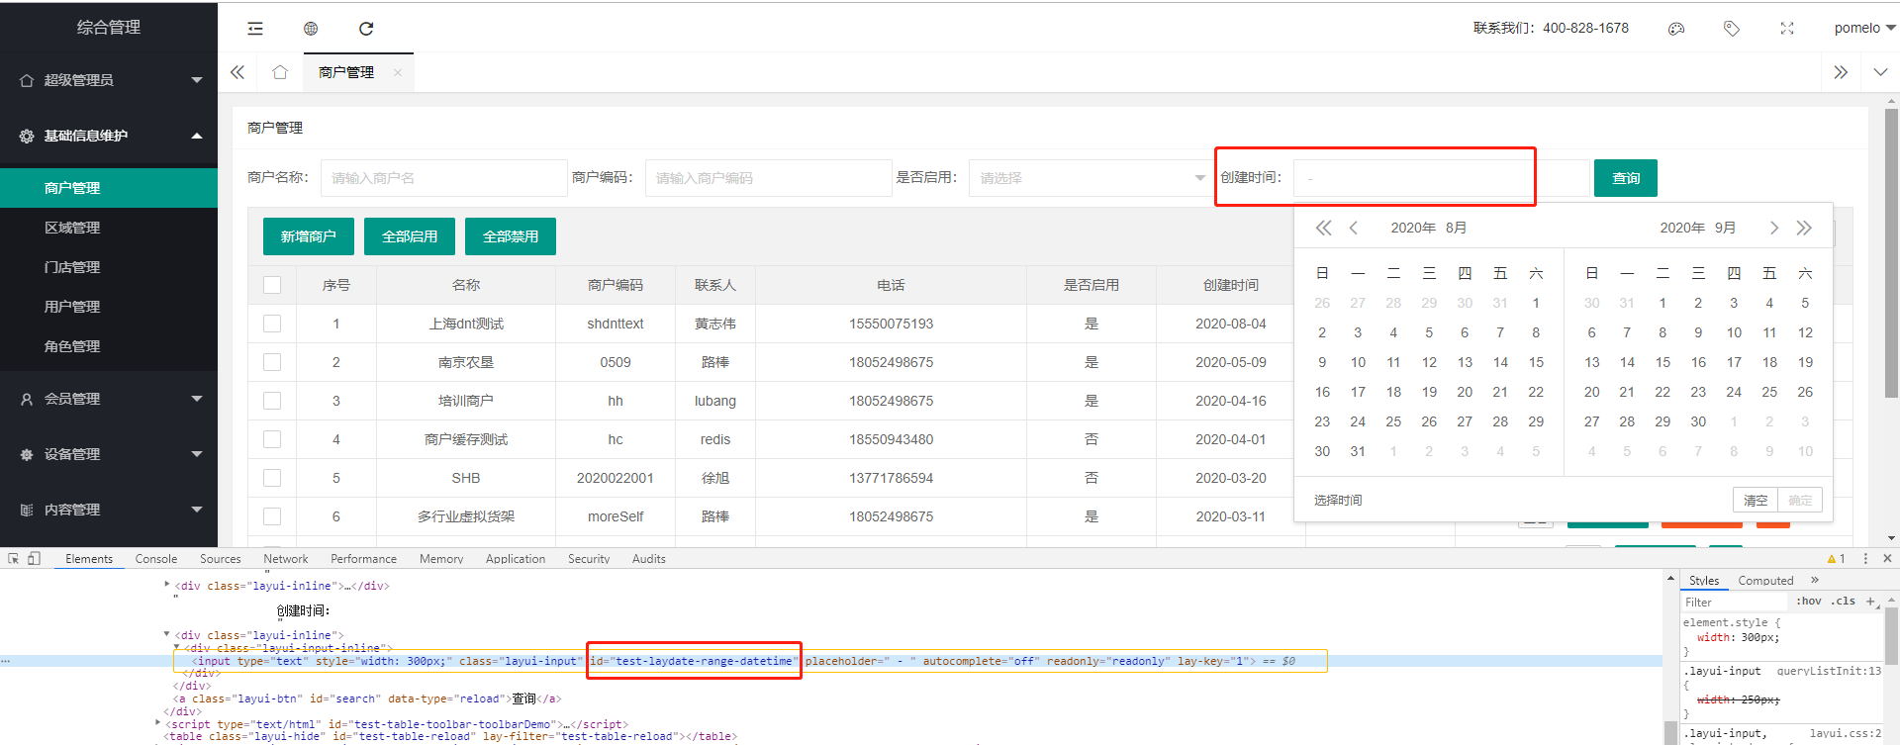Image resolution: width=1900 pixels, height=745 pixels.
Task: Expand the 内容管理 sidebar menu
Action: 109,510
